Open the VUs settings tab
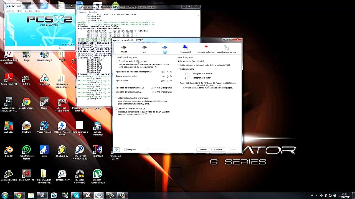This screenshot has height=199, width=355. [x=144, y=49]
